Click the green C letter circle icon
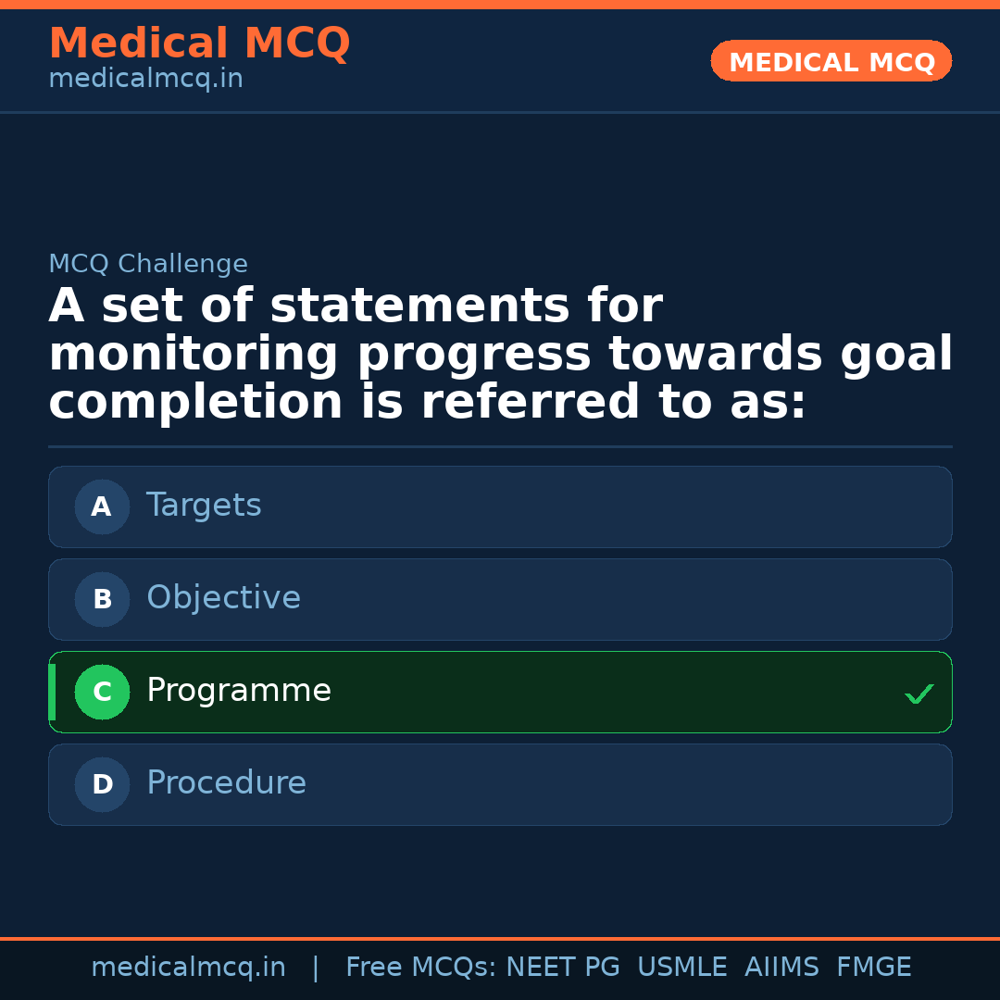This screenshot has height=1000, width=1000. [102, 692]
